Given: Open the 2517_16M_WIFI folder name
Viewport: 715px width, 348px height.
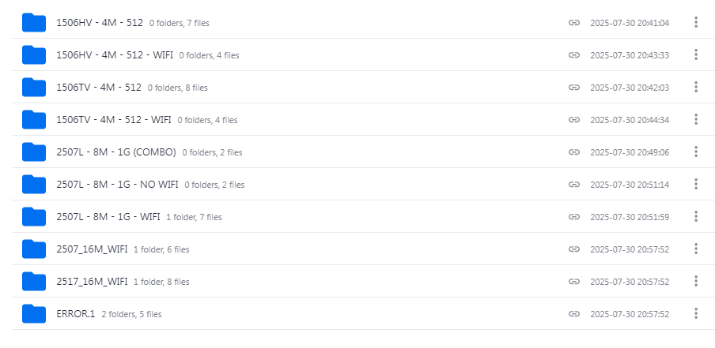Looking at the screenshot, I should click(x=92, y=282).
